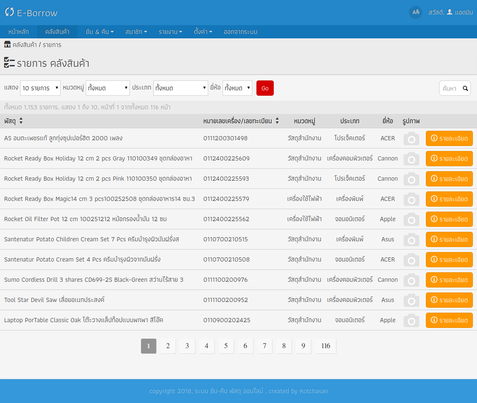The image size is (477, 403).
Task: Open the camera icon for Rocket Oil Filter Pot
Action: [411, 219]
